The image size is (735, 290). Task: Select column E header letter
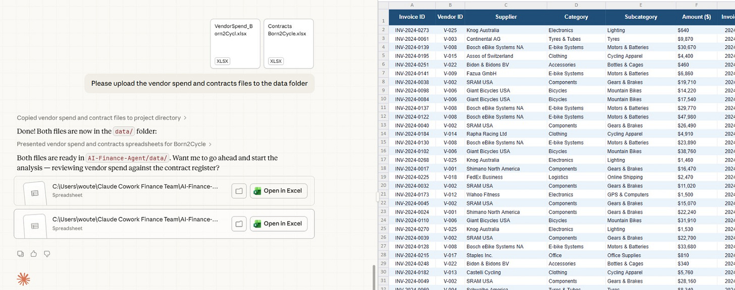tap(641, 5)
